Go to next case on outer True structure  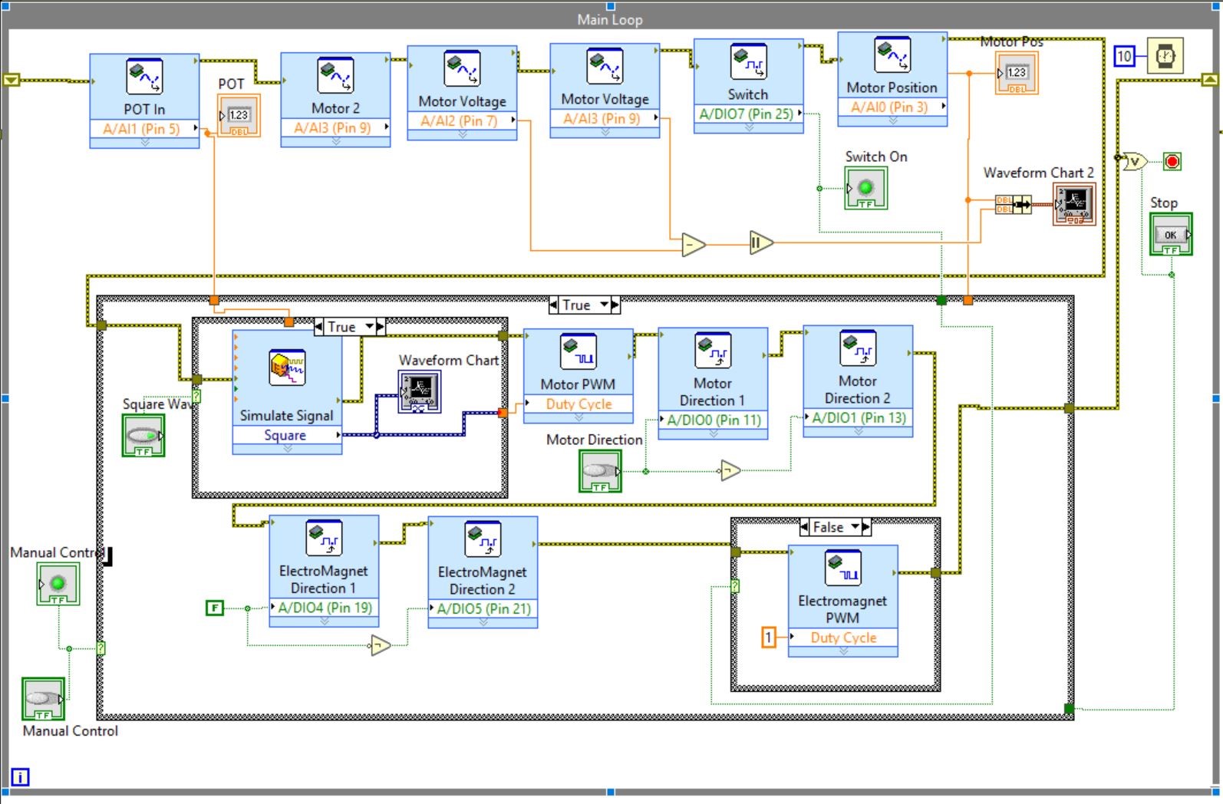pos(615,305)
